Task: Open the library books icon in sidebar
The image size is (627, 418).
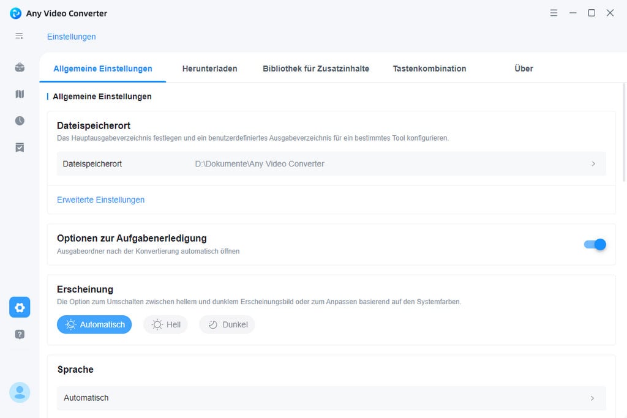Action: point(20,94)
